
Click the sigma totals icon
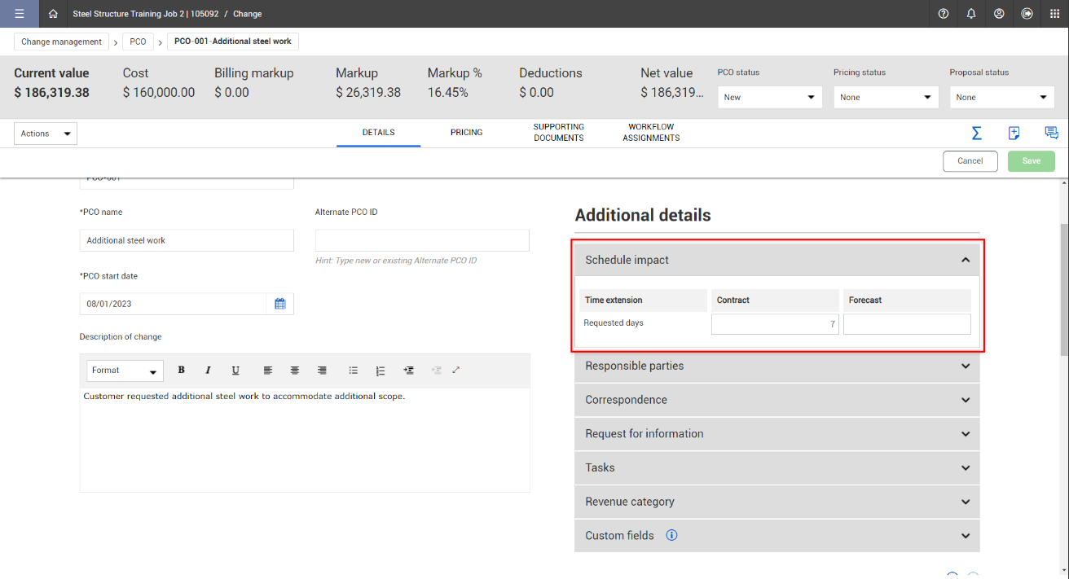[x=976, y=133]
